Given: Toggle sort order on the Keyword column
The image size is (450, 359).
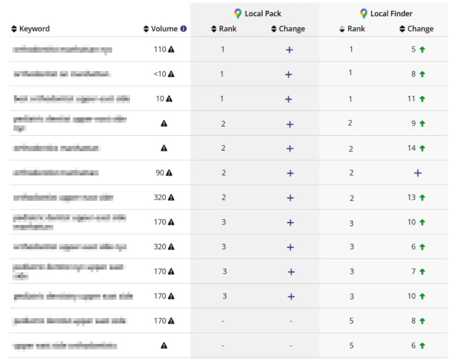Looking at the screenshot, I should click(13, 29).
